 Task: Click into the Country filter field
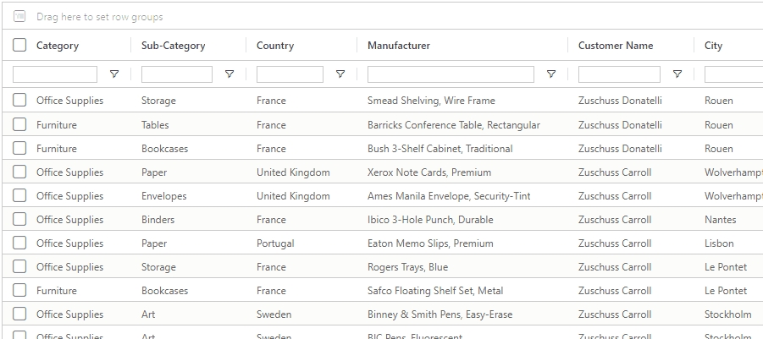tap(290, 74)
